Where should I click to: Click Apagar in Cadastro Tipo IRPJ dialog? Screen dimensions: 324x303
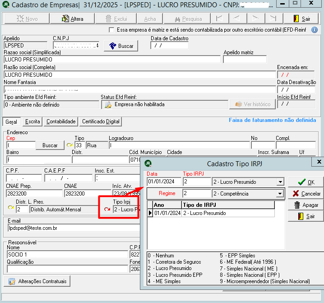click(306, 205)
